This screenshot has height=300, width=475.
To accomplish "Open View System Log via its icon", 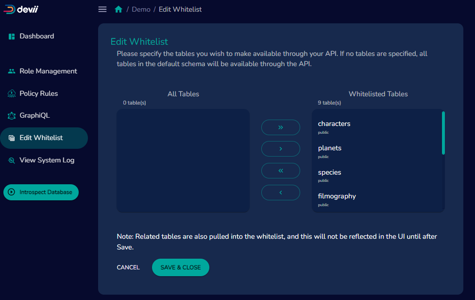I will point(11,160).
